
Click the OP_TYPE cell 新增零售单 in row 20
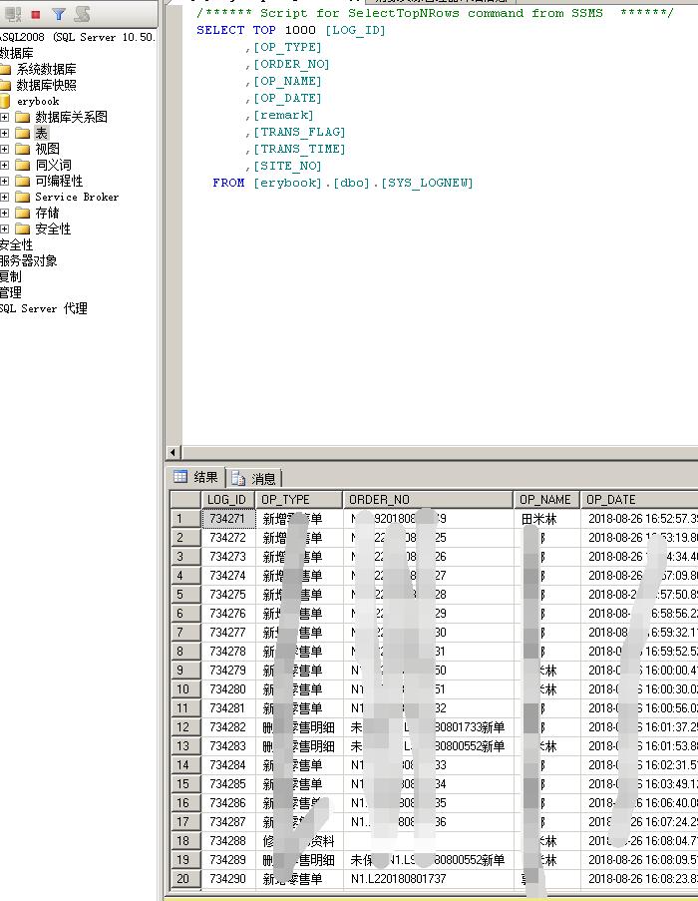coord(298,879)
